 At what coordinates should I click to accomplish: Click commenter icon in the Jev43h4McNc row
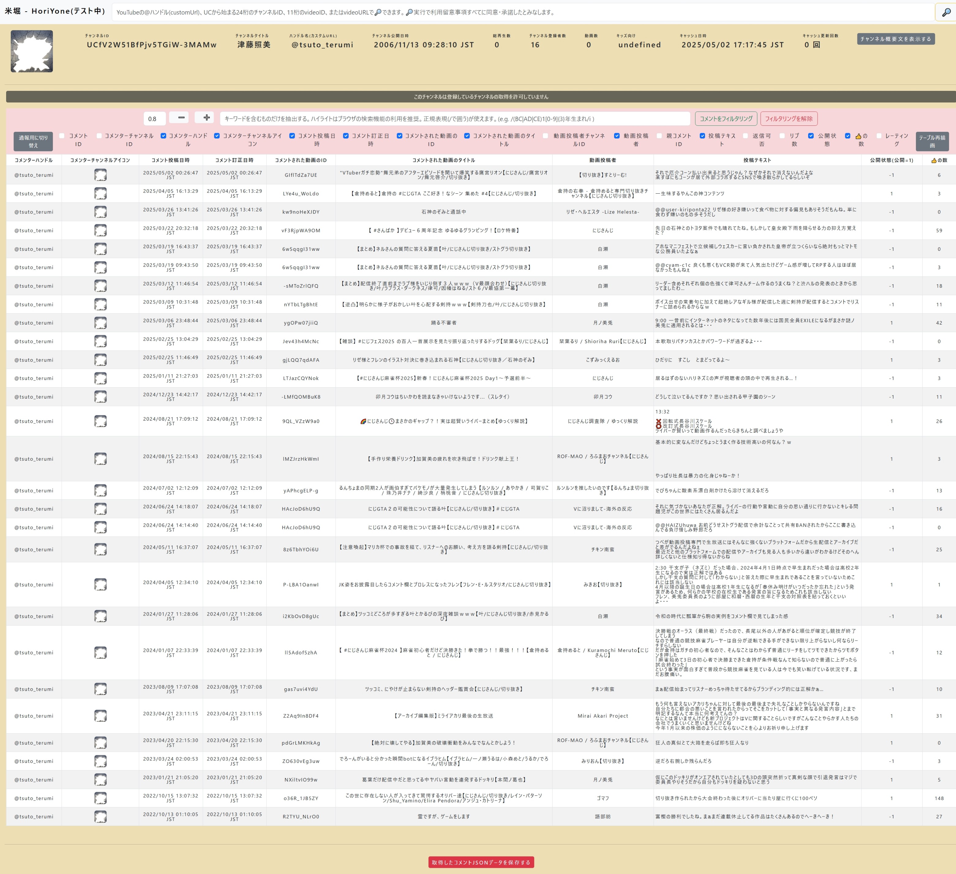tap(100, 341)
